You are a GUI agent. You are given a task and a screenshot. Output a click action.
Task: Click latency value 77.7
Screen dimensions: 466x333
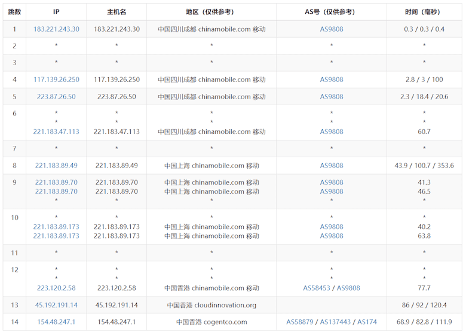pyautogui.click(x=424, y=288)
